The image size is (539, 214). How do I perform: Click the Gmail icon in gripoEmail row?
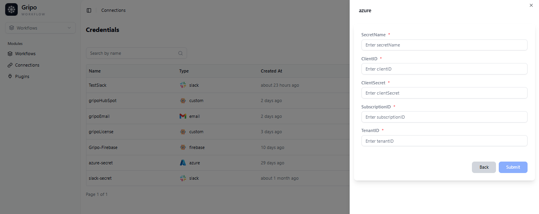click(x=183, y=116)
